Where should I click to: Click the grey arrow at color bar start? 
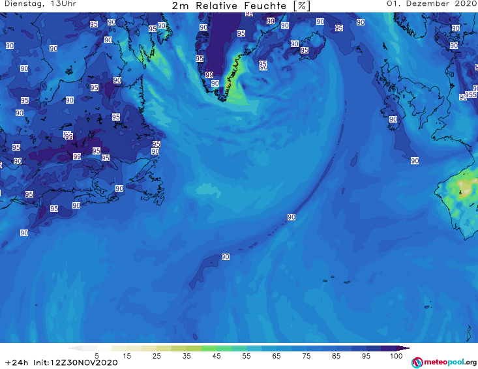click(x=75, y=348)
